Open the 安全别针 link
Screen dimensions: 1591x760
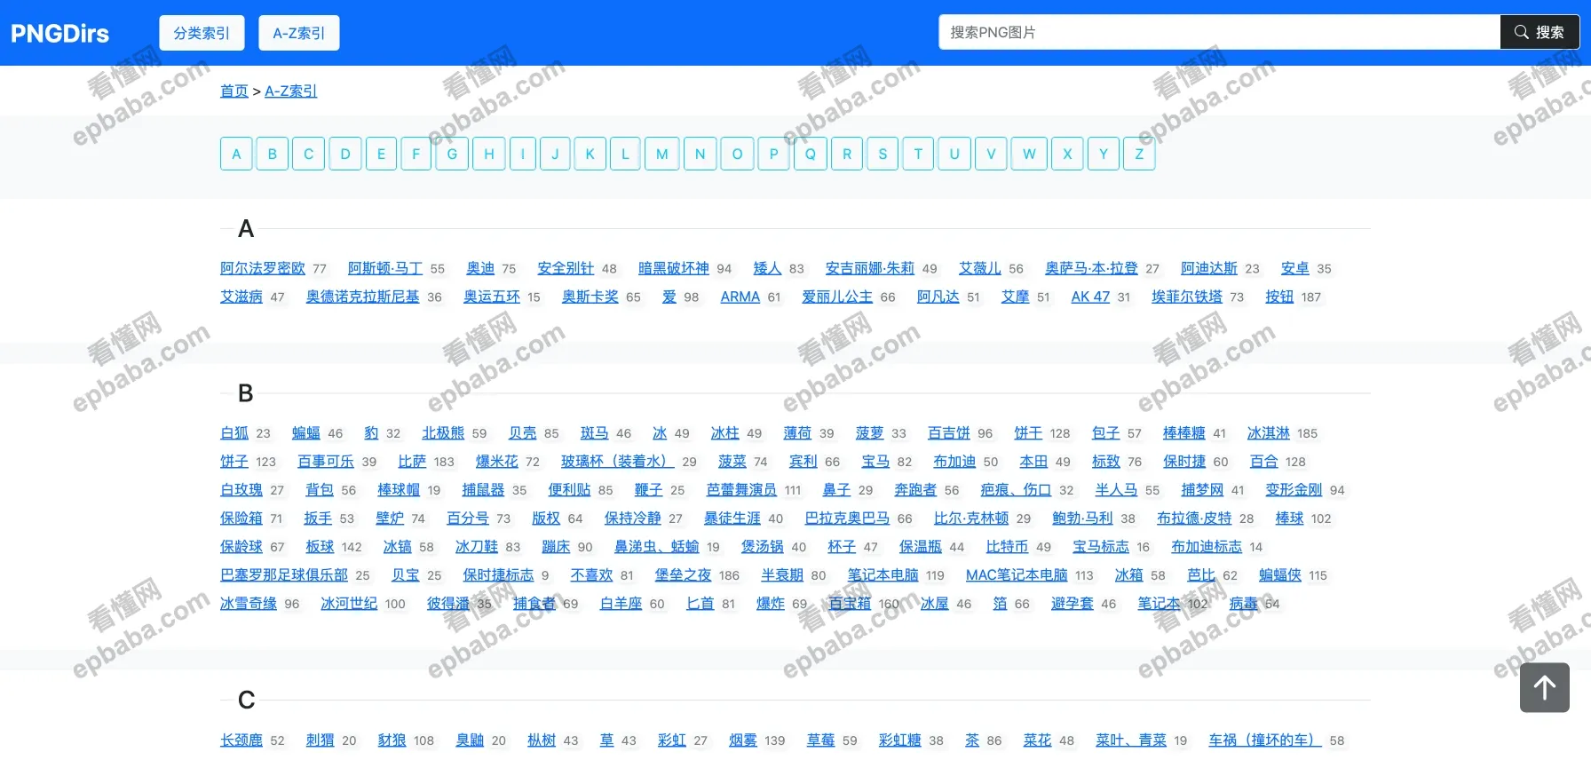tap(566, 268)
